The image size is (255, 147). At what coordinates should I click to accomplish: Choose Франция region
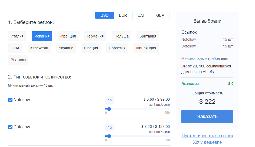pyautogui.click(x=68, y=36)
